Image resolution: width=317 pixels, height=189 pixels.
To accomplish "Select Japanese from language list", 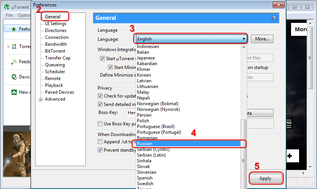I will point(188,58).
